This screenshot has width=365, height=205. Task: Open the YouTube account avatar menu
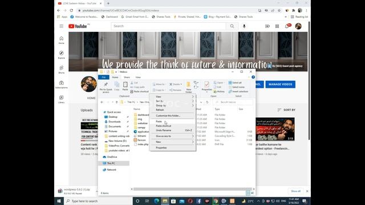(298, 26)
